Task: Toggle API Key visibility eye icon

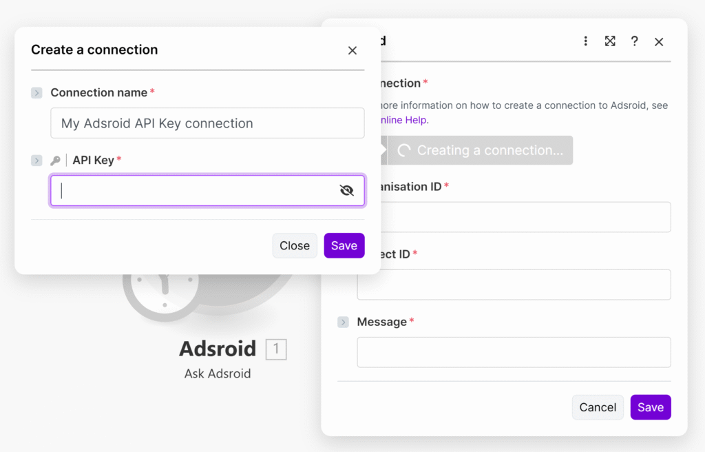Action: click(x=347, y=191)
